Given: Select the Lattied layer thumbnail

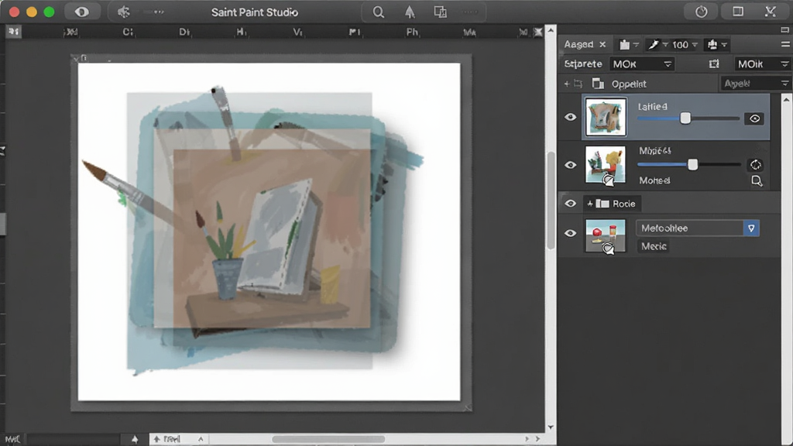Looking at the screenshot, I should click(x=606, y=118).
